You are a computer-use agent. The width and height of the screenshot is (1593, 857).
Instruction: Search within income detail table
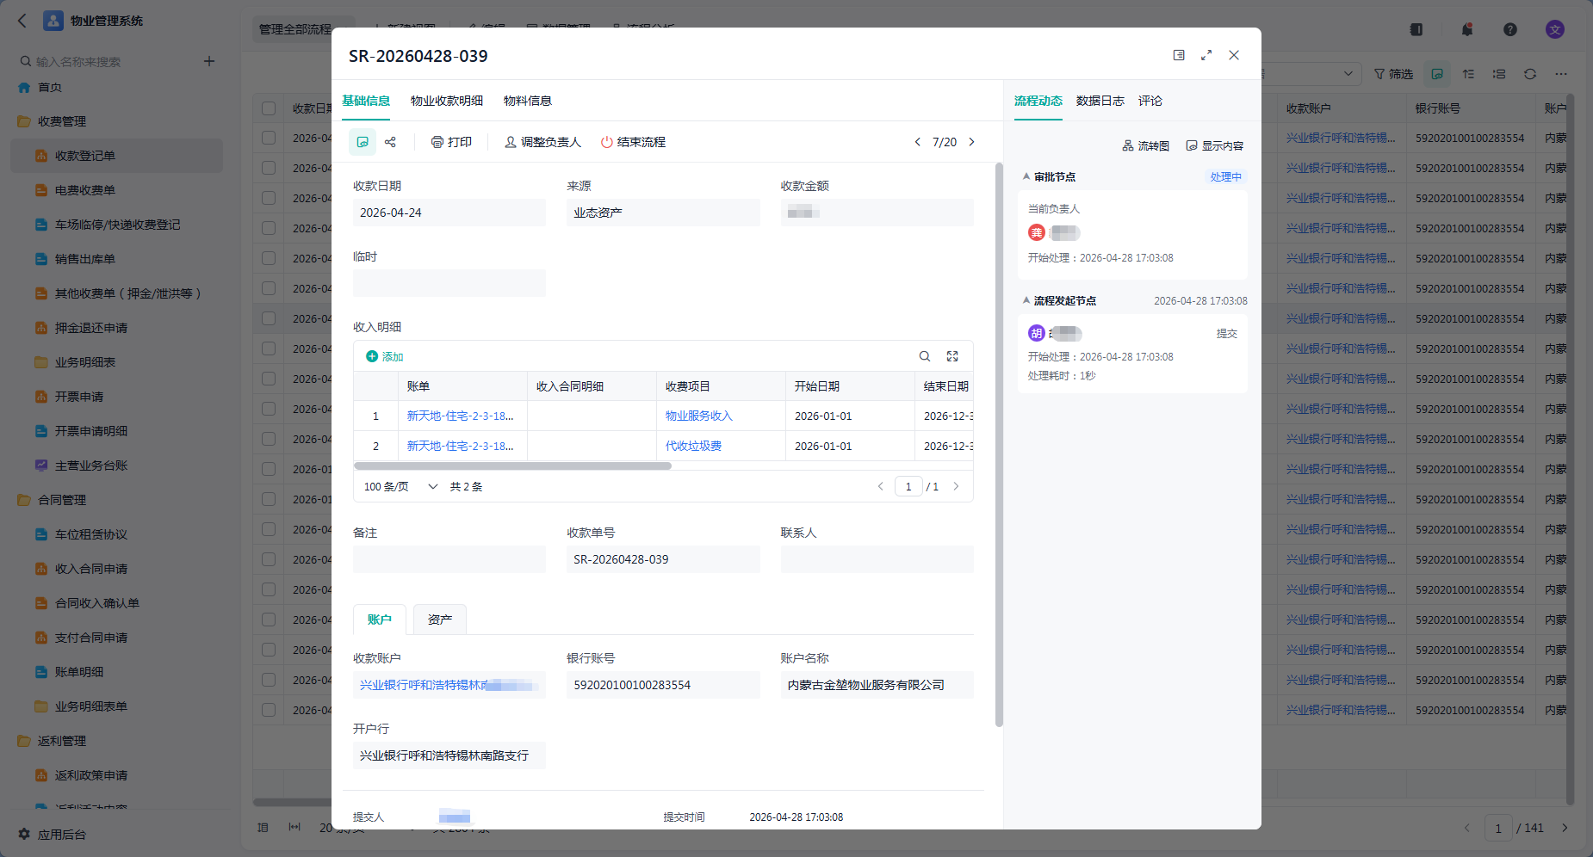pos(925,356)
